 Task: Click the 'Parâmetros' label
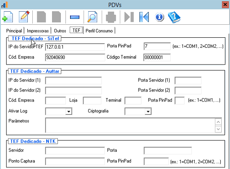click(19, 121)
